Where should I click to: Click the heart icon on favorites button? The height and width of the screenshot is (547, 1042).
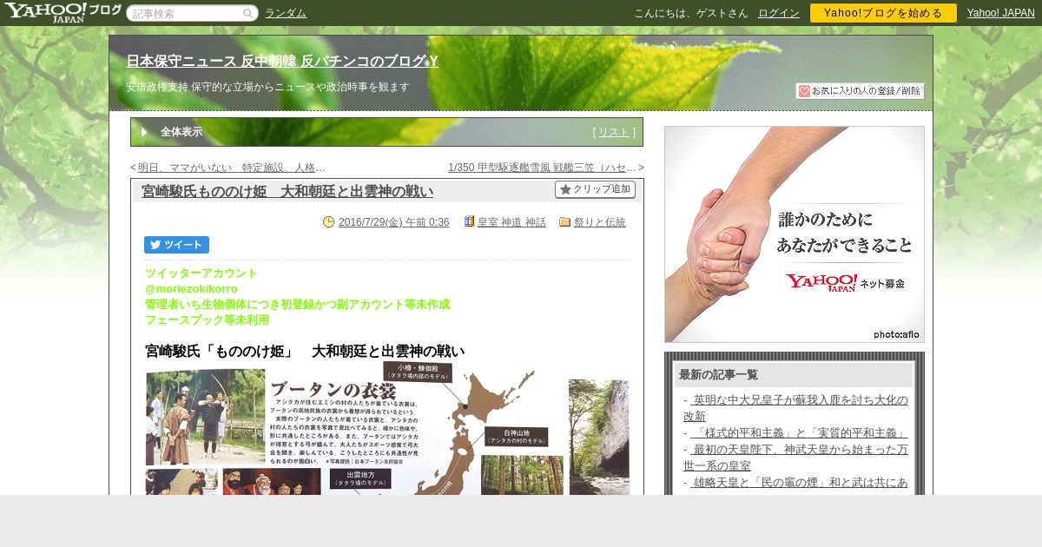[x=804, y=91]
